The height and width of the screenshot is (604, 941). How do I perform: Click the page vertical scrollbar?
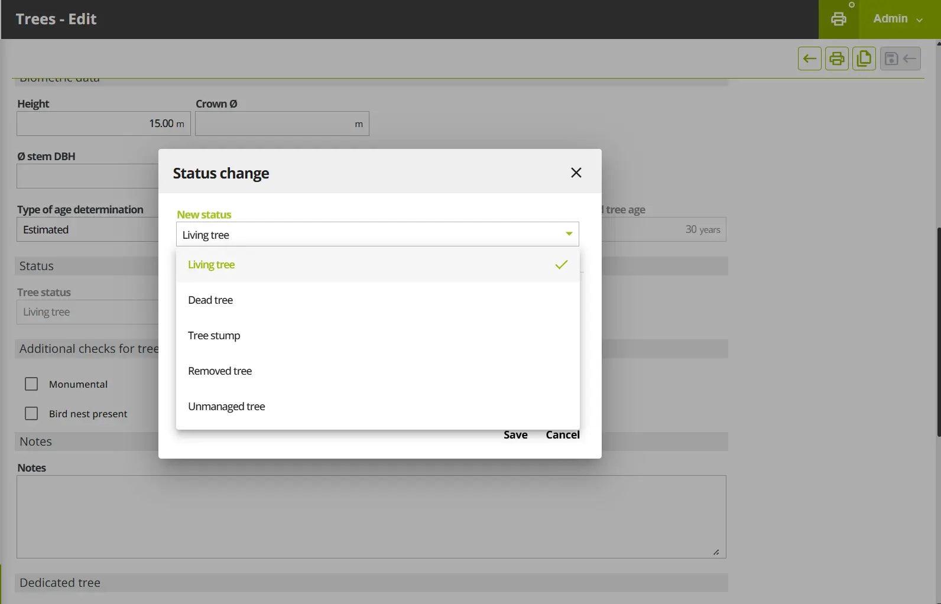tap(938, 331)
